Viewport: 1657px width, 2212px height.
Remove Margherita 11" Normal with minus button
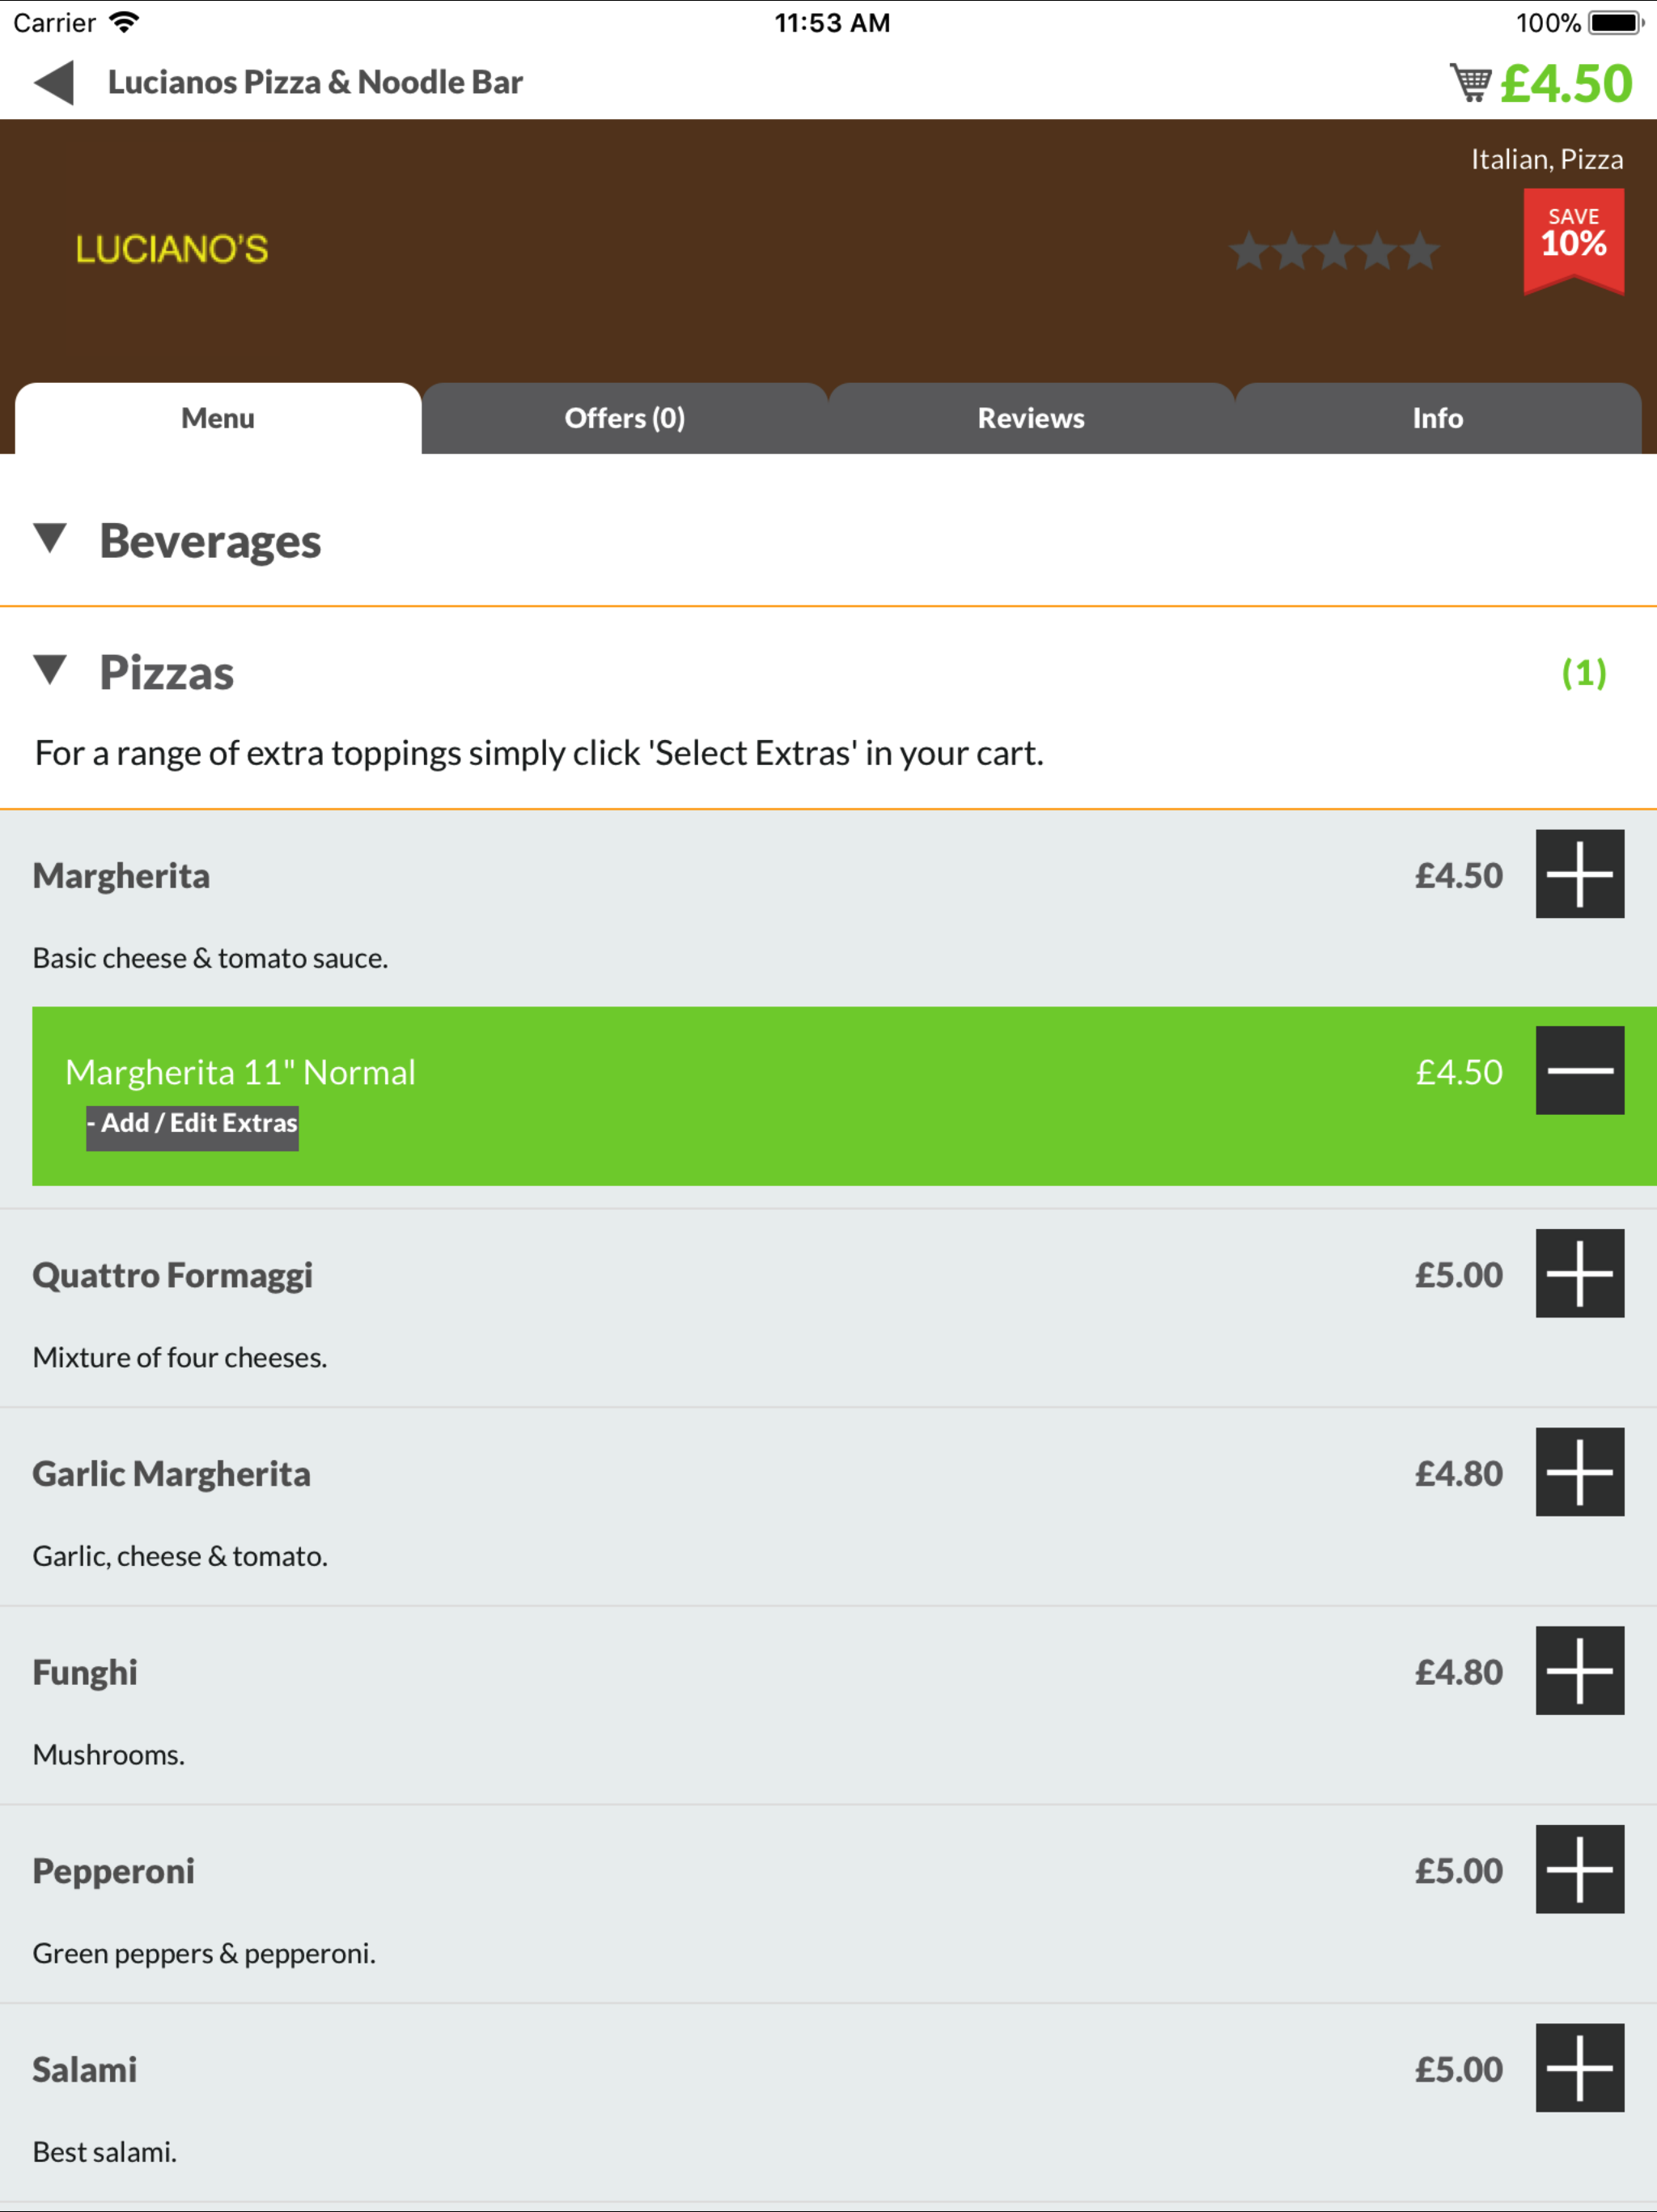pos(1579,1070)
